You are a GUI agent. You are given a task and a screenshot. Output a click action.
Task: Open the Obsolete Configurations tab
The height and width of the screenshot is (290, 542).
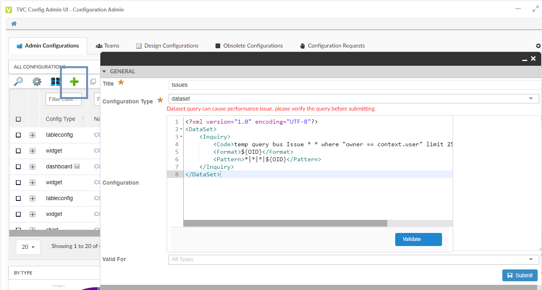[249, 46]
